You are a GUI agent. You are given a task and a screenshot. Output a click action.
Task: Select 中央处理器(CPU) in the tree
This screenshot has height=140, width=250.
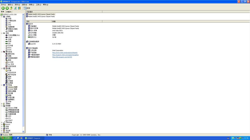(14, 35)
